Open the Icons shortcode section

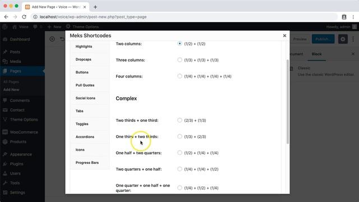click(x=90, y=150)
